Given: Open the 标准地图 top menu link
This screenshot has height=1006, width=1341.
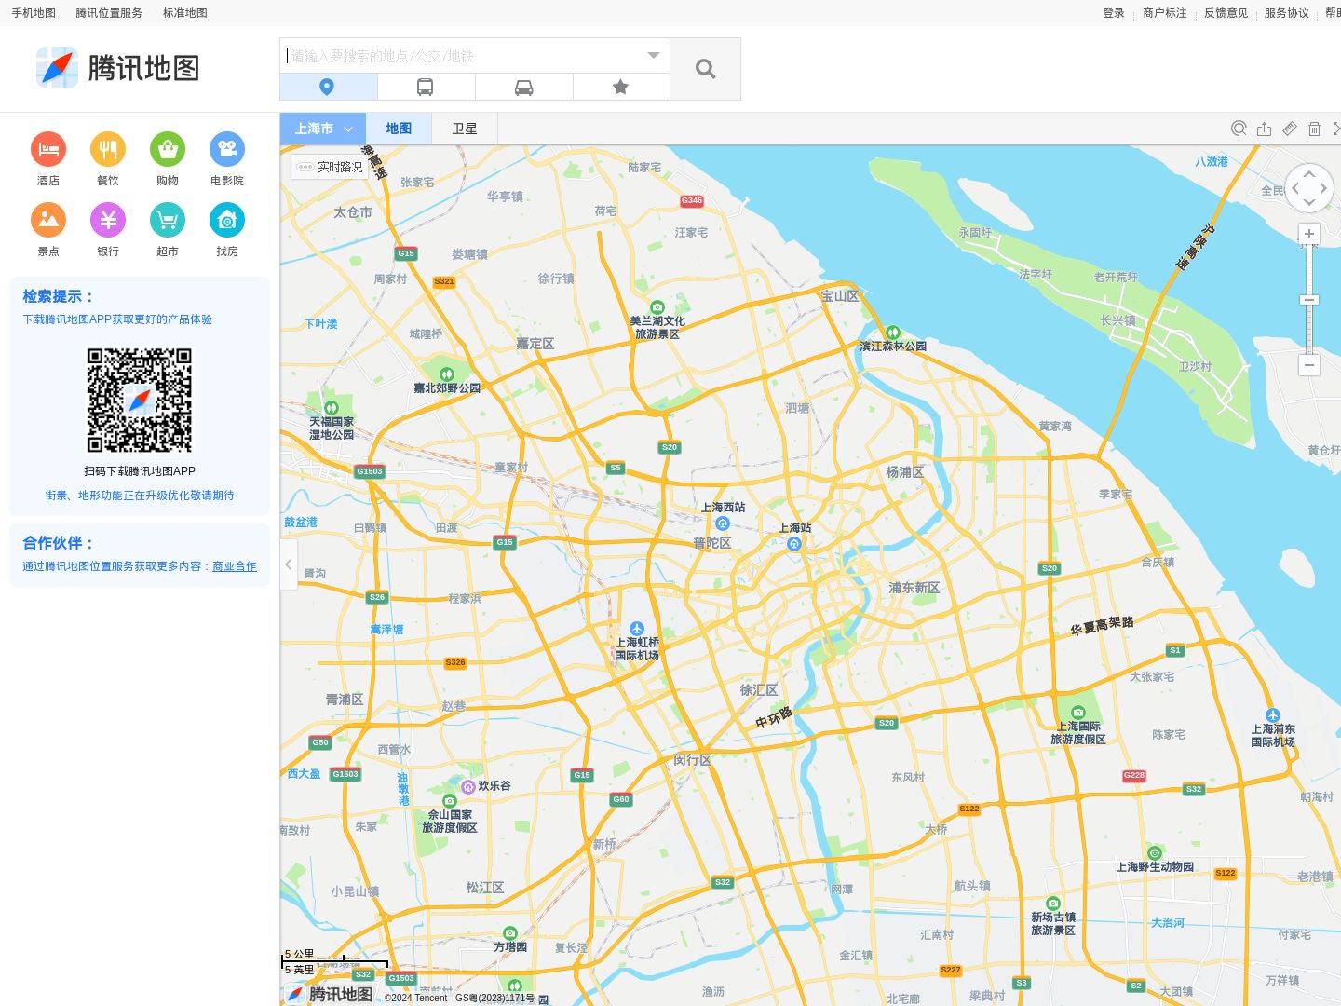Looking at the screenshot, I should point(185,13).
